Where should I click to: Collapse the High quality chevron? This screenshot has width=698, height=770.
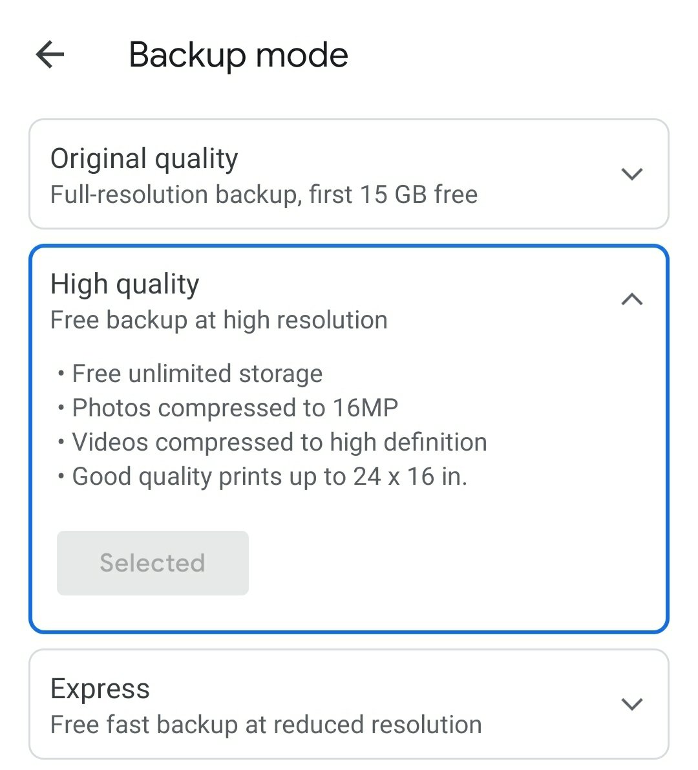631,299
